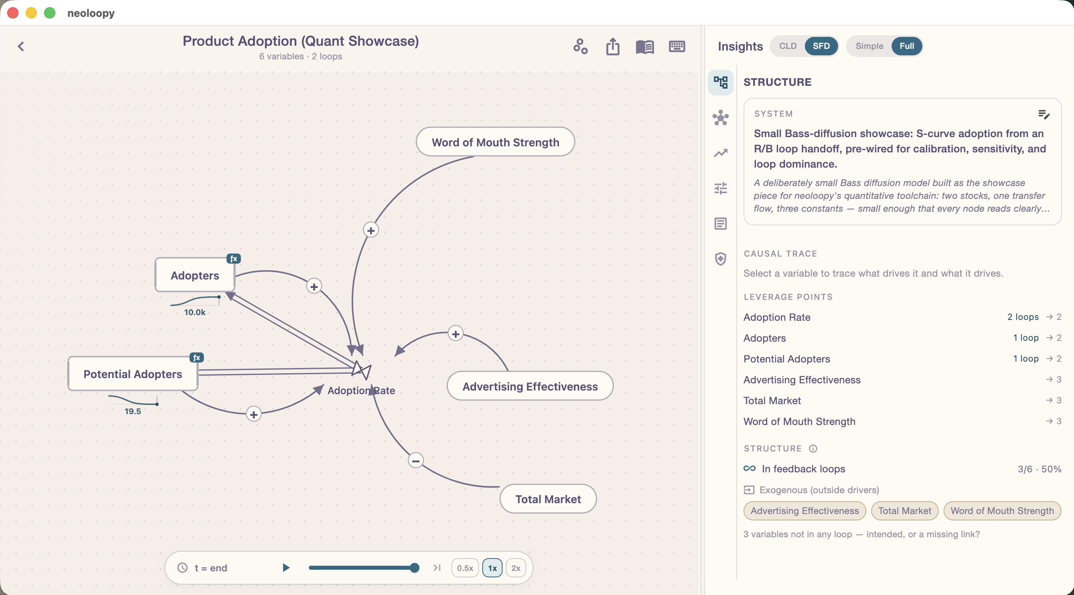Open the keyboard shortcuts icon

[x=677, y=46]
